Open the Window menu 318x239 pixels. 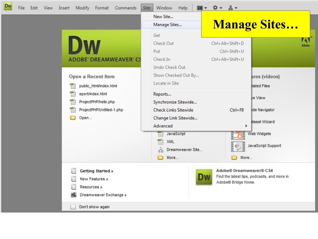click(x=164, y=8)
